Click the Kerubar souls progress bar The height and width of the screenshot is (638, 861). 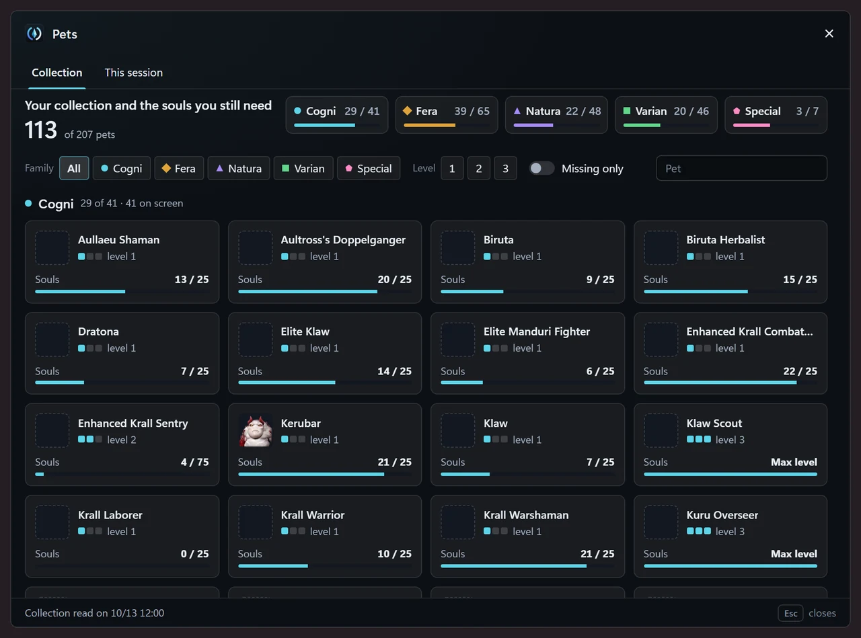click(325, 475)
